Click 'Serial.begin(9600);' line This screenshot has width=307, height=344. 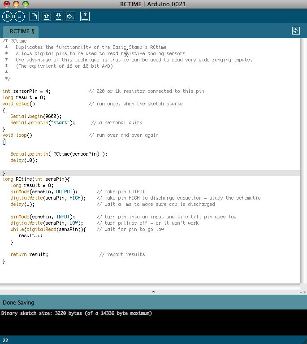tap(36, 116)
